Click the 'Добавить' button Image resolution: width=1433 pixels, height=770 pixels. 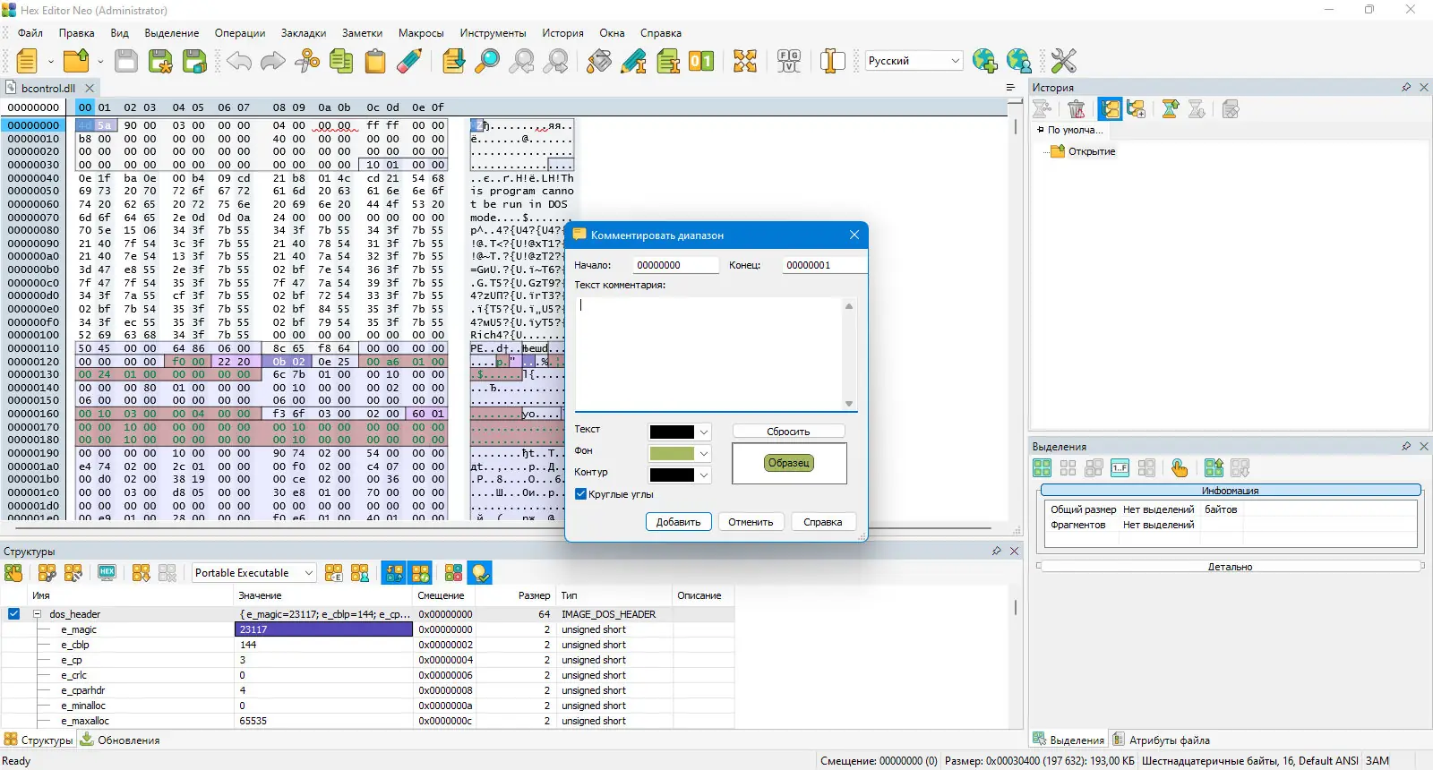678,522
